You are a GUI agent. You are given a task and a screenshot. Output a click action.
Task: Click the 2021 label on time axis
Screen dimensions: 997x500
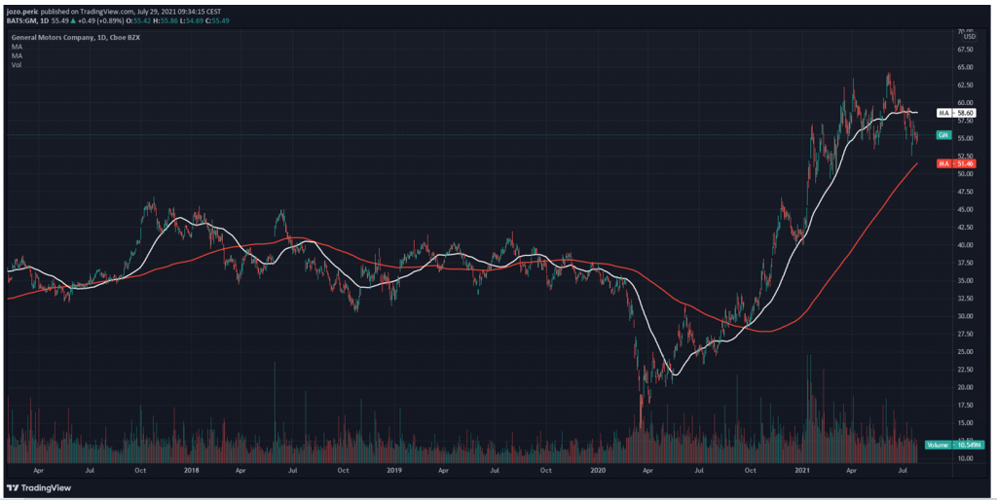pyautogui.click(x=802, y=470)
